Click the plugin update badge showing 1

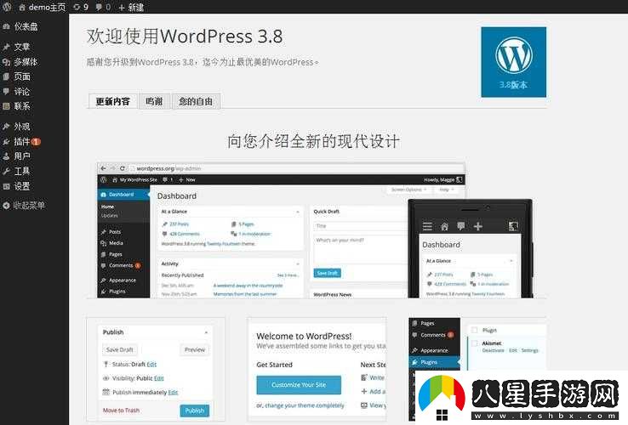36,142
